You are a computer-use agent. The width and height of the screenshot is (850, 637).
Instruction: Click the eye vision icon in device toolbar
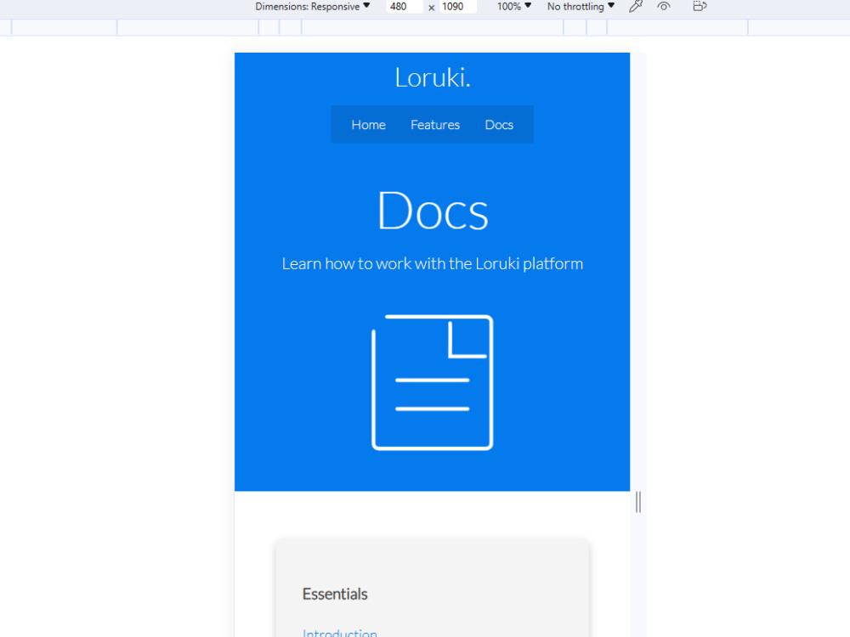click(664, 7)
